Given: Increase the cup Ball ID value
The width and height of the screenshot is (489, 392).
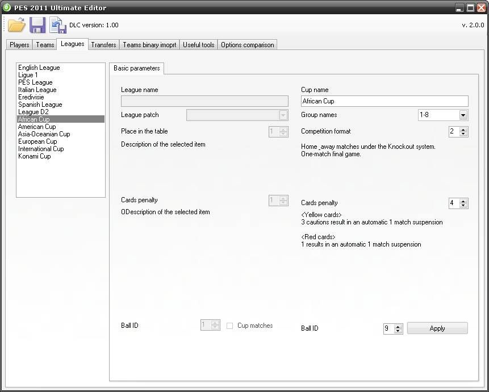Looking at the screenshot, I should 398,326.
